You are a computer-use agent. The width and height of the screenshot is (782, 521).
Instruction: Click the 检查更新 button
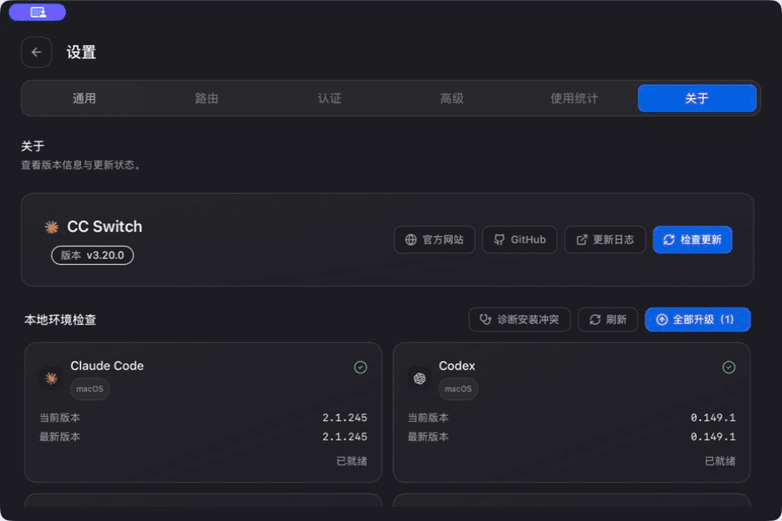[693, 240]
